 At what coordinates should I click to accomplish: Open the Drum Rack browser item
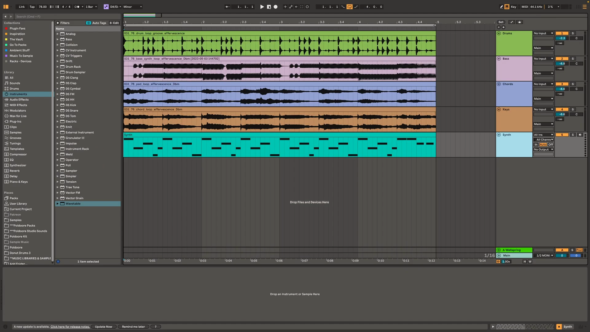pyautogui.click(x=73, y=67)
